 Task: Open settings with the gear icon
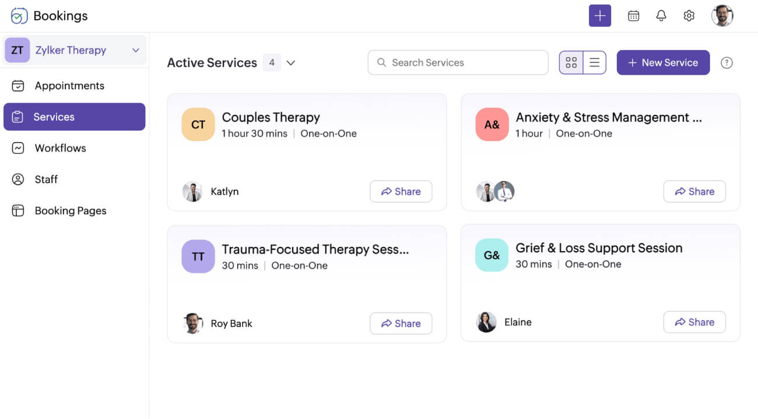(689, 16)
